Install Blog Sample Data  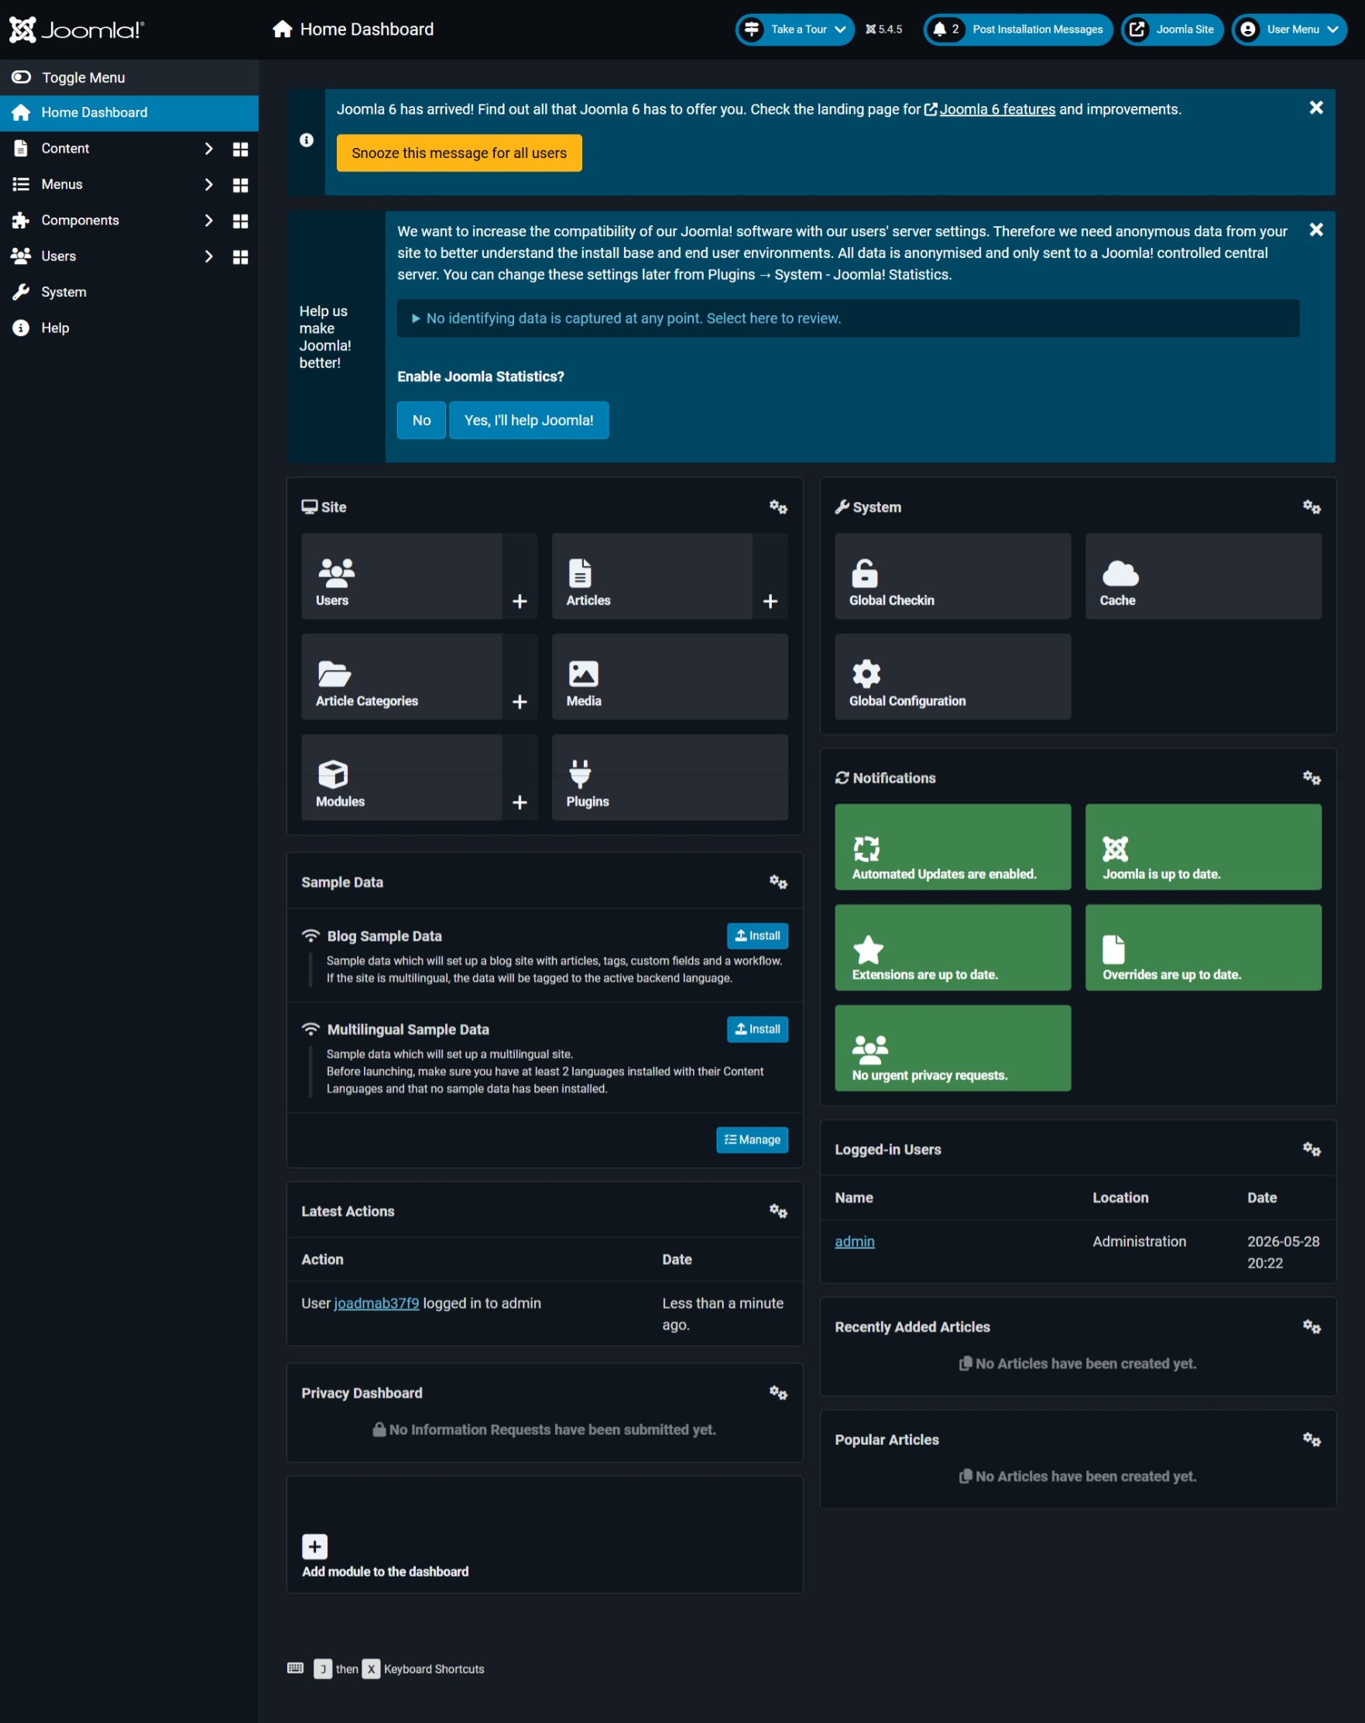758,935
